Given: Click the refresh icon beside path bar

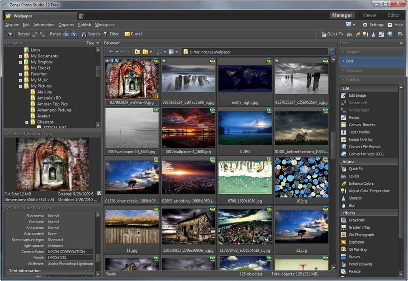Looking at the screenshot, I should pos(331,52).
